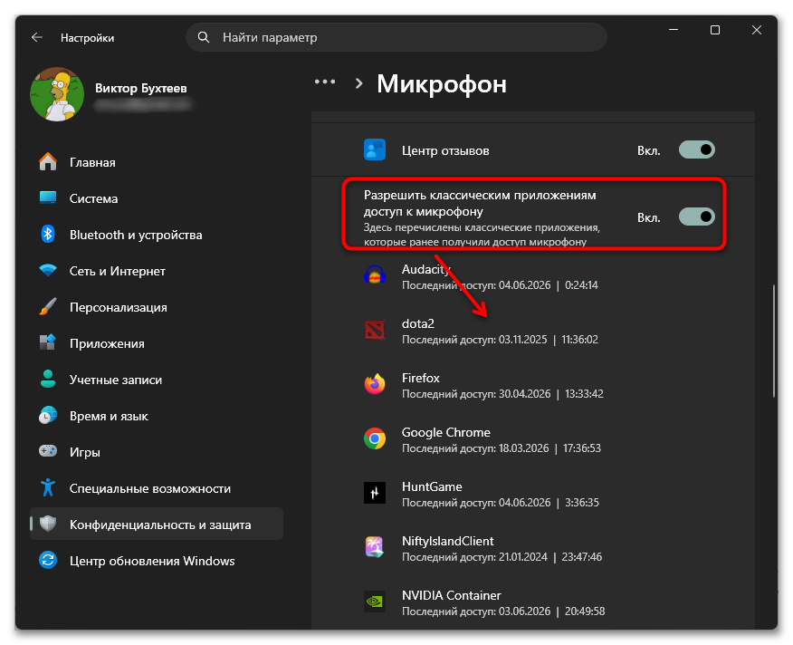Click the search magnifier icon
The width and height of the screenshot is (793, 645).
tap(204, 37)
